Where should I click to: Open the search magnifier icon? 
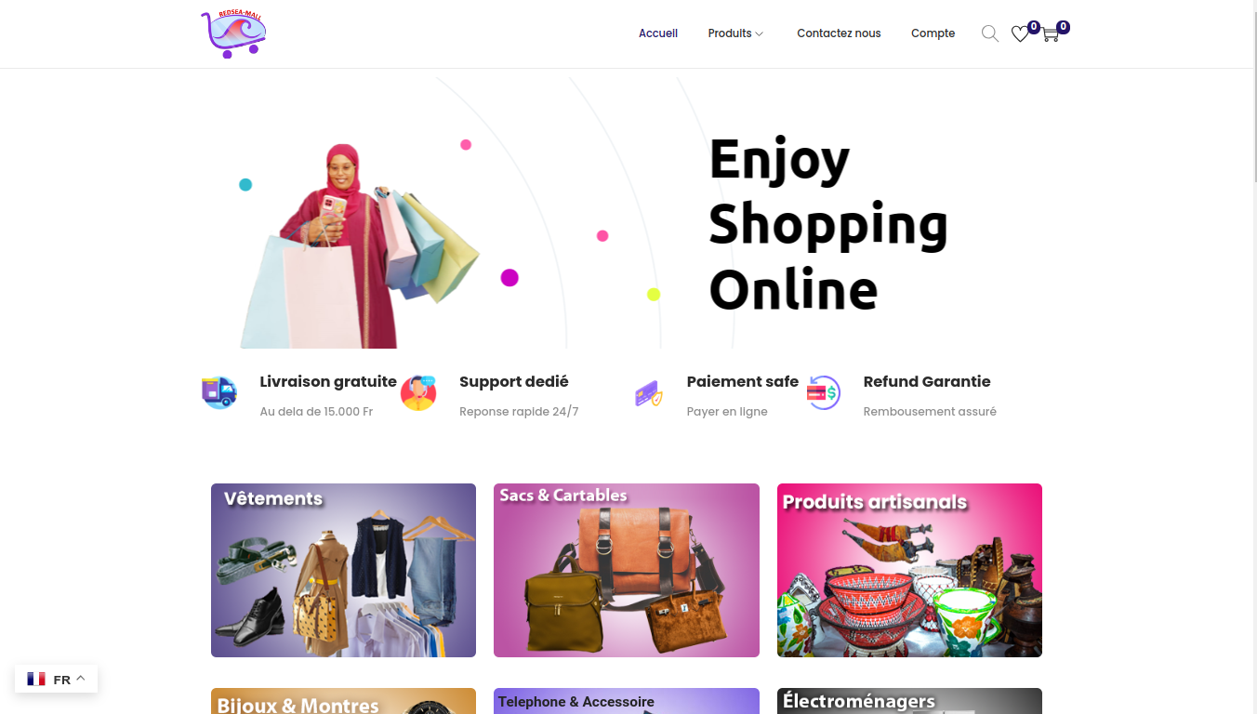990,33
